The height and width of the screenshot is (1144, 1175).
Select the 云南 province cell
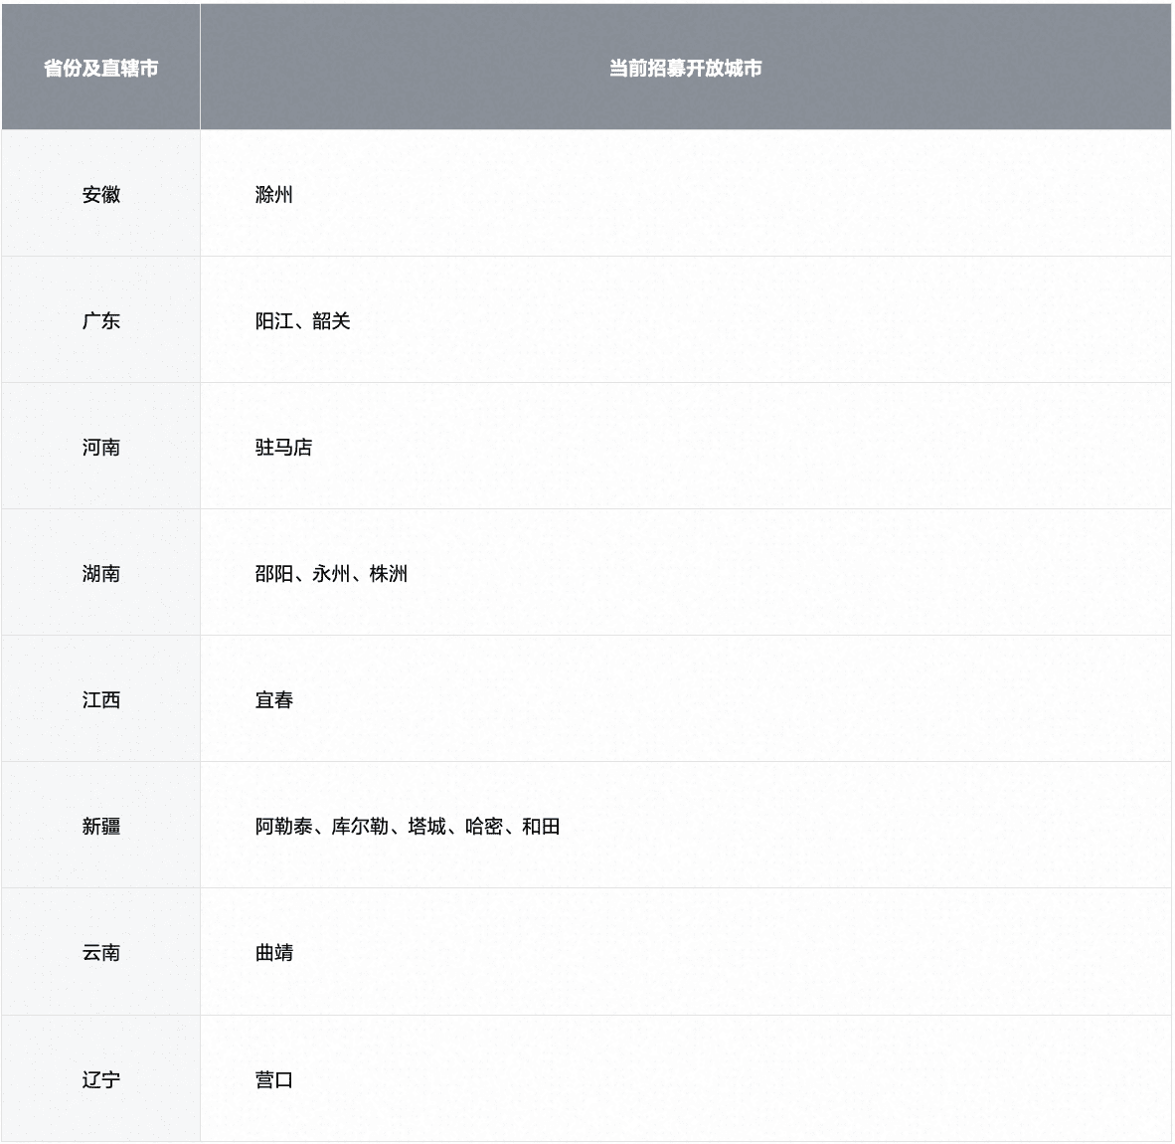[101, 953]
